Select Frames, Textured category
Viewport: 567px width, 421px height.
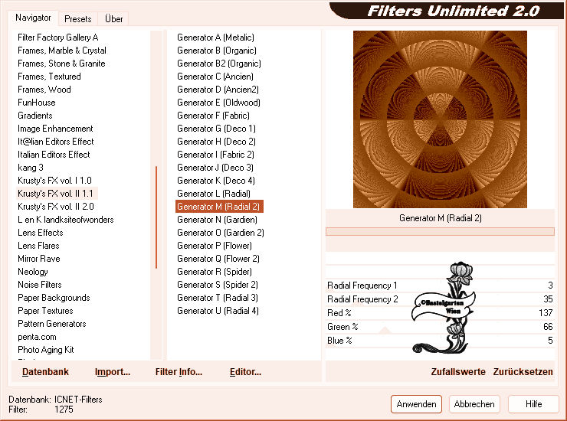point(49,77)
